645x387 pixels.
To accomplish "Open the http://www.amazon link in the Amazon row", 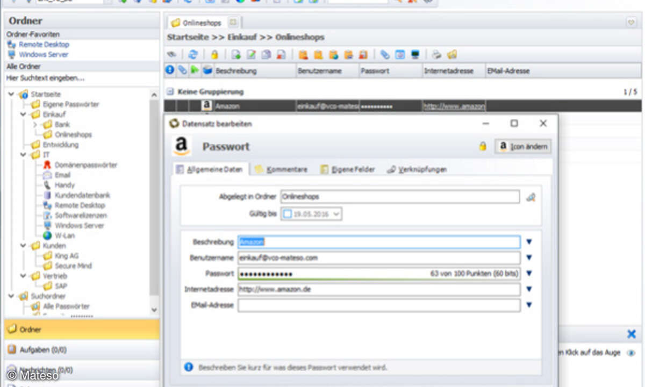I will click(x=454, y=106).
